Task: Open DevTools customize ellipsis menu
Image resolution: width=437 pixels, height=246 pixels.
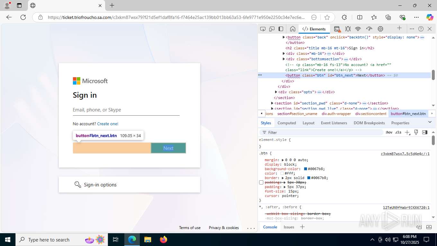Action: 412,29
